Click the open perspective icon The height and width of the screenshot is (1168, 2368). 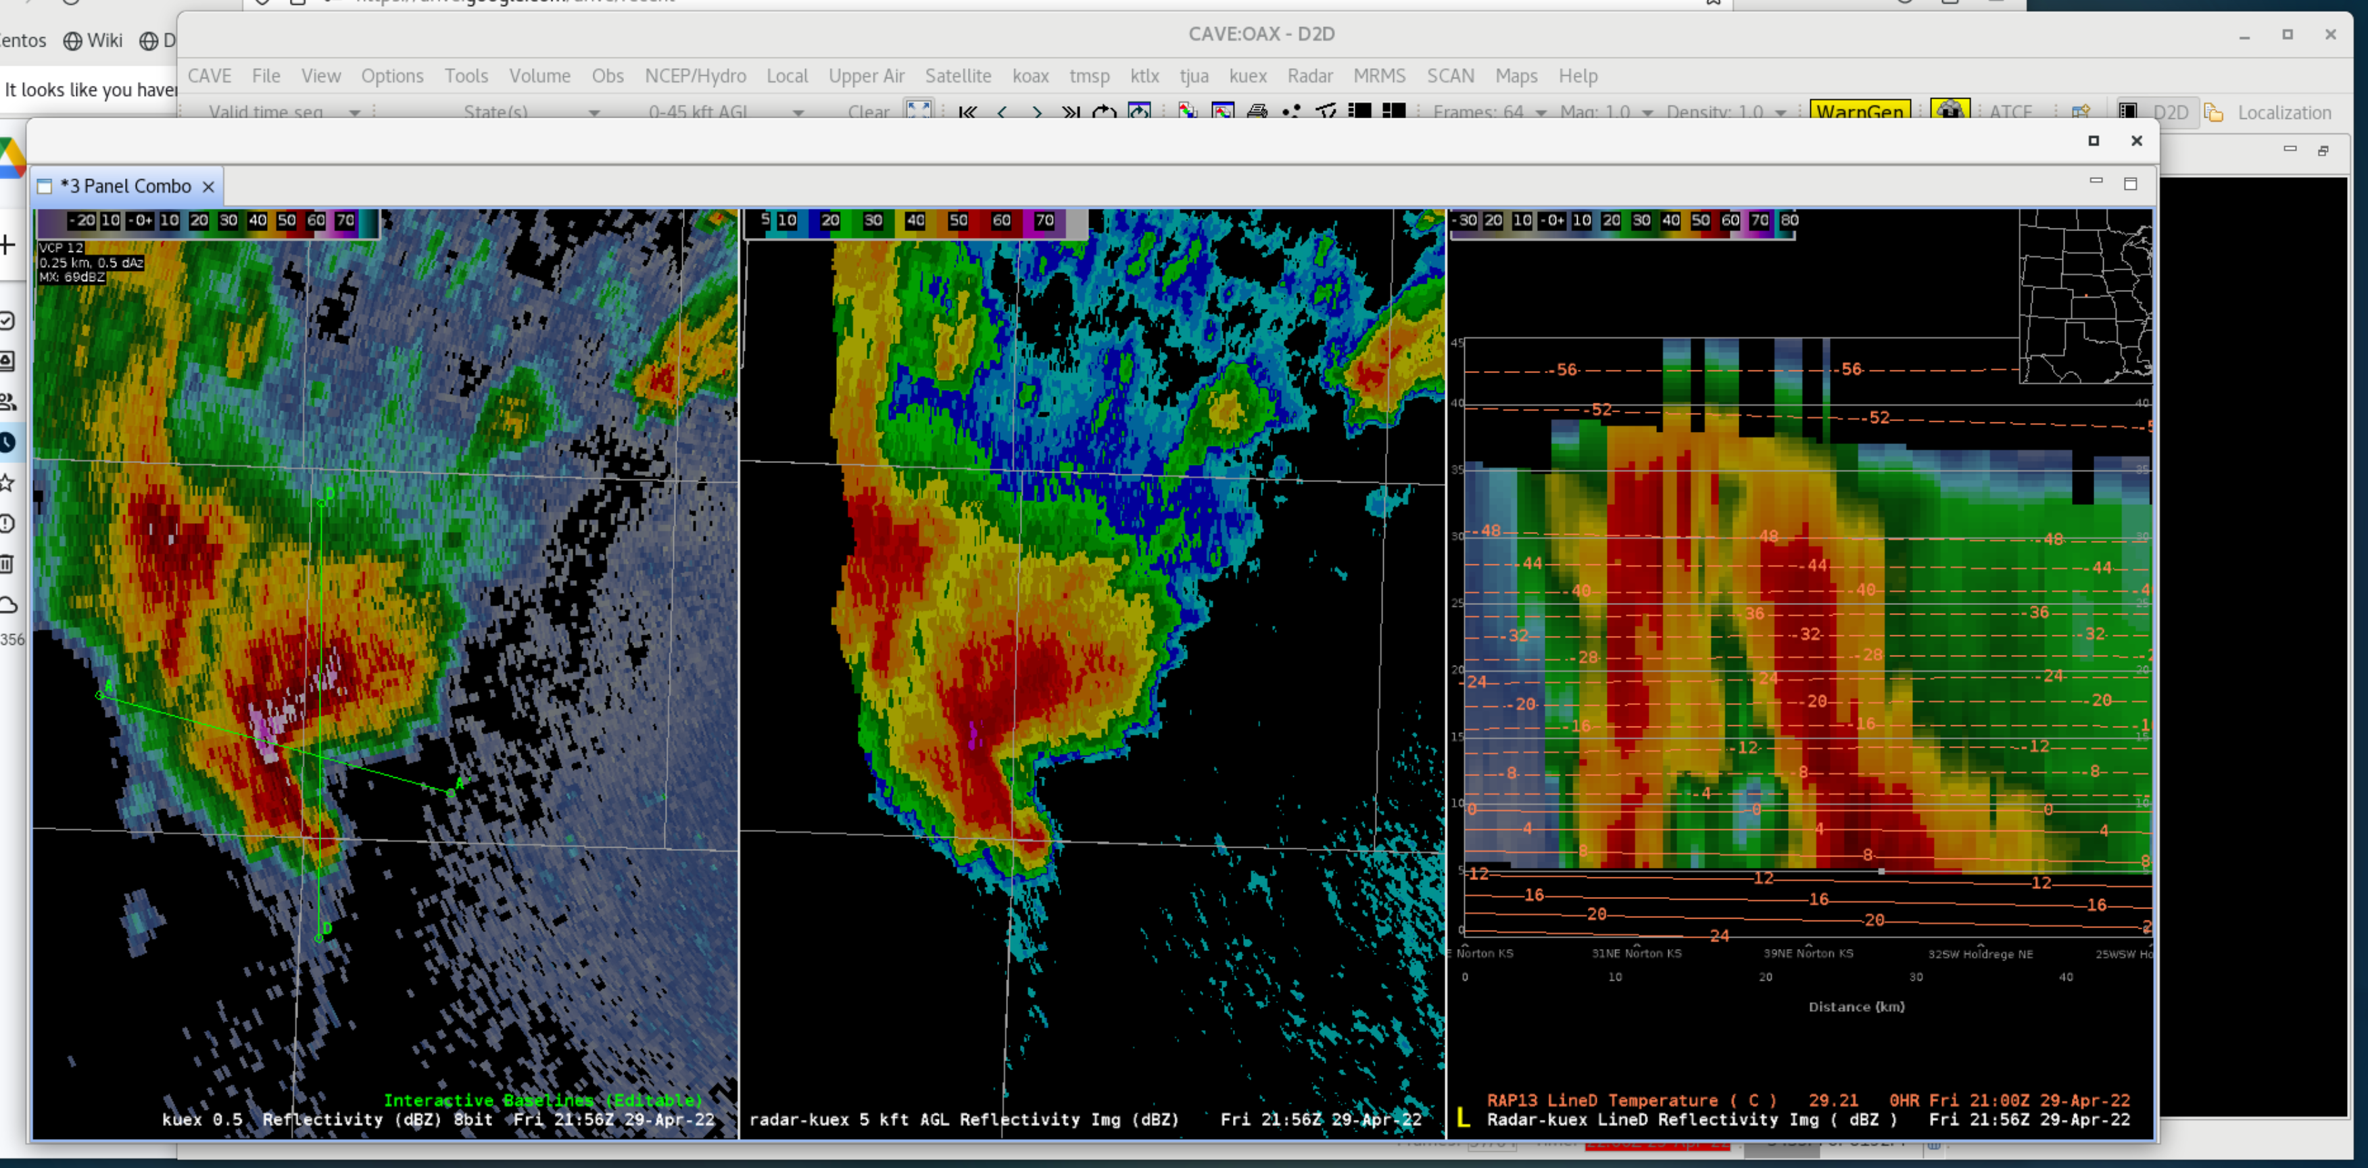[2081, 112]
